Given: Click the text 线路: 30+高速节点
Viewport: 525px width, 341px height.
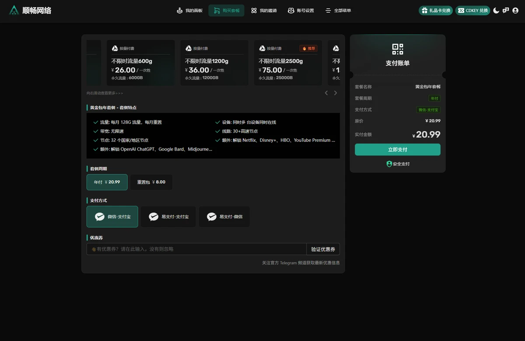Looking at the screenshot, I should click(x=240, y=131).
